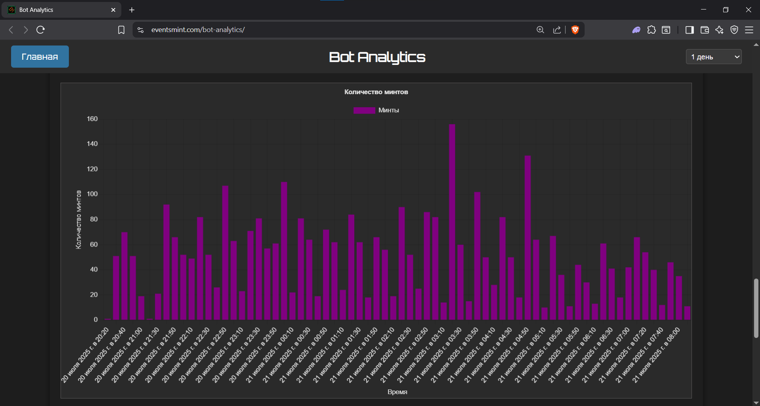760x406 pixels.
Task: Reload the Bot Analytics page
Action: pos(40,30)
